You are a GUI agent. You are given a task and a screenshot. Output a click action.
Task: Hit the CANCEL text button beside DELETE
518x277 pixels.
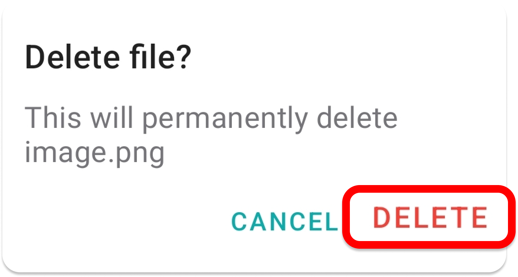(x=285, y=222)
